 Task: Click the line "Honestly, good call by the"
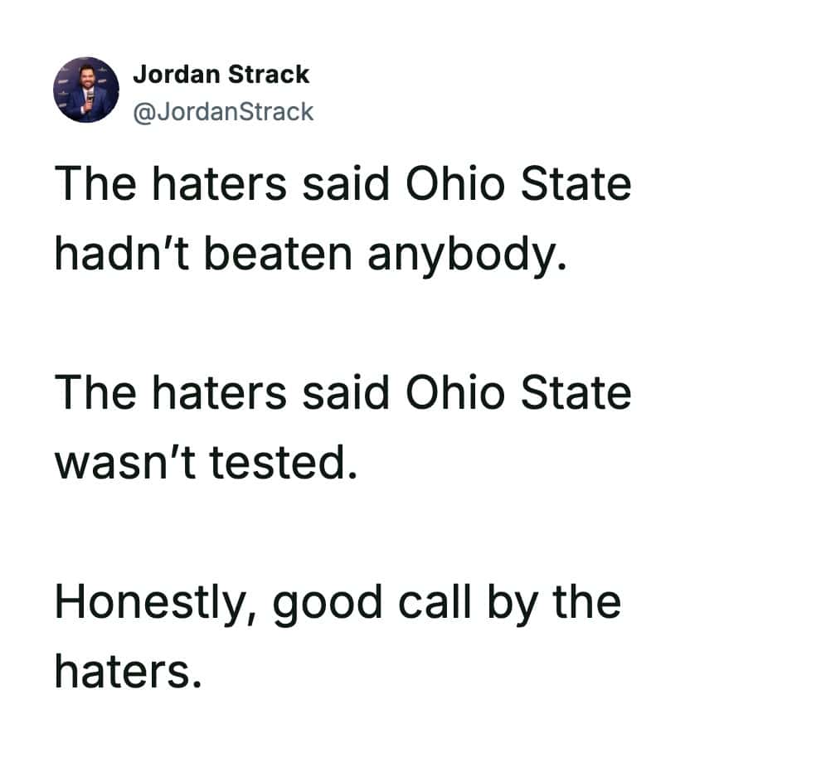click(338, 602)
